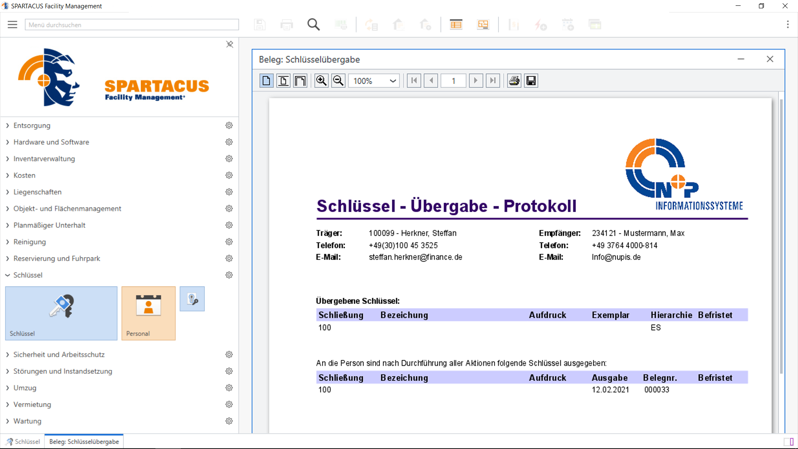
Task: Toggle single page view mode
Action: [266, 81]
